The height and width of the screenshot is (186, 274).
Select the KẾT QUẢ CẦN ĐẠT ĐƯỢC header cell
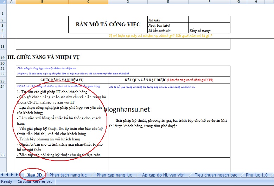click(169, 80)
